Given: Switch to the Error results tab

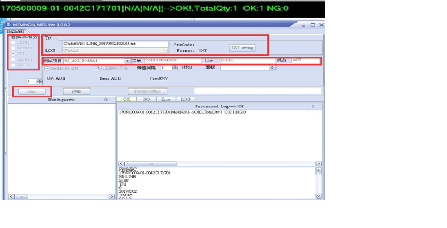Looking at the screenshot, I should point(166,99).
